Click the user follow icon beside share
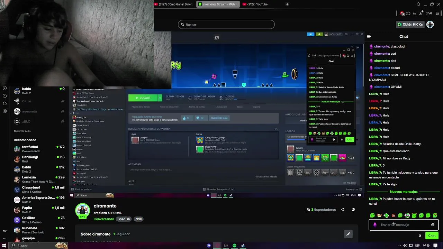443x249 pixels. coord(353,210)
